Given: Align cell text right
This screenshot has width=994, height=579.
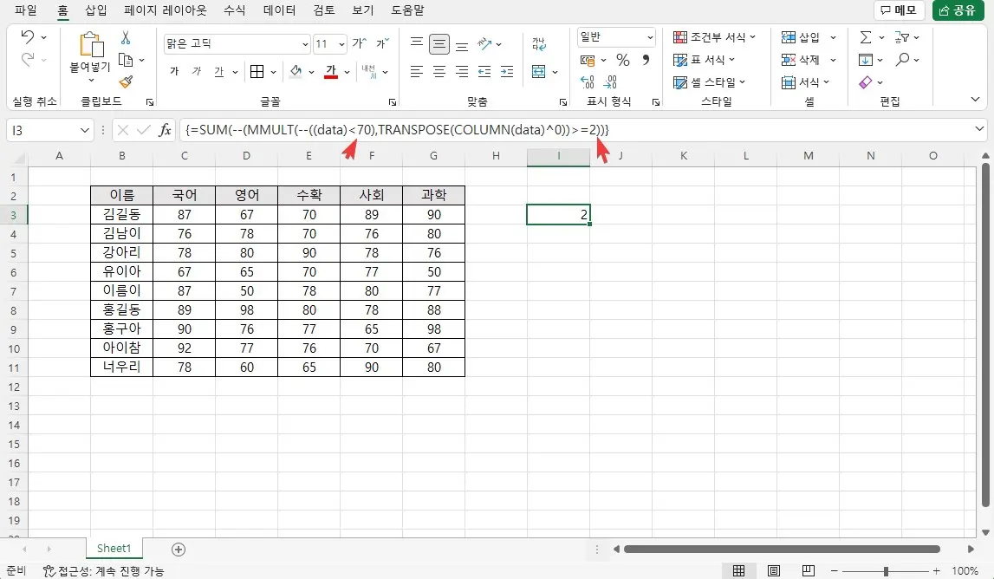Looking at the screenshot, I should point(462,72).
